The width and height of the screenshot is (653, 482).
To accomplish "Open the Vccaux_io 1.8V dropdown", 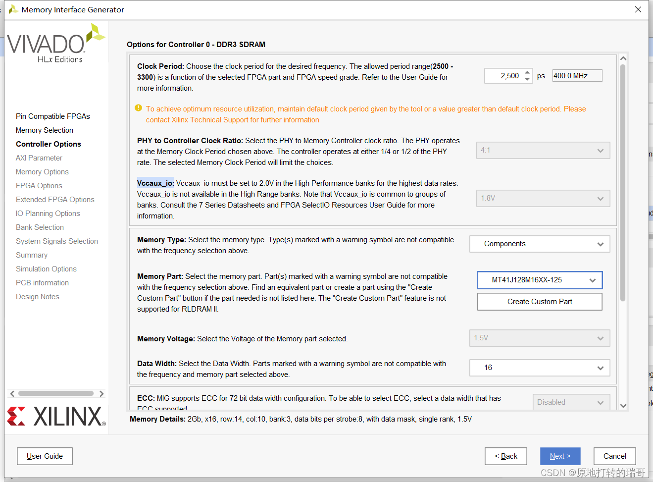I will coord(543,198).
